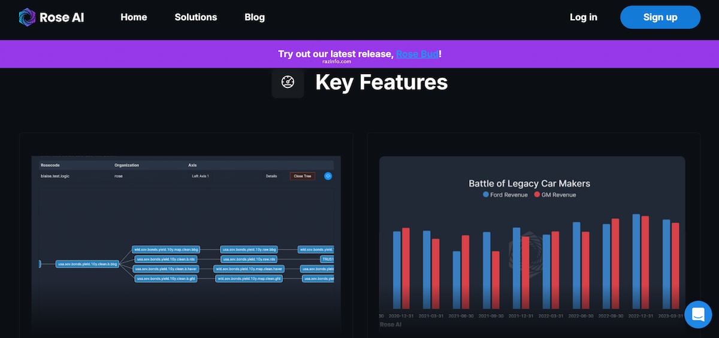Image resolution: width=719 pixels, height=338 pixels.
Task: Click the Ford Revenue legend label
Action: pos(509,195)
